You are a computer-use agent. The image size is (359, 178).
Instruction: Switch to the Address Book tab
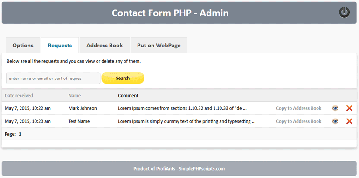coord(104,45)
